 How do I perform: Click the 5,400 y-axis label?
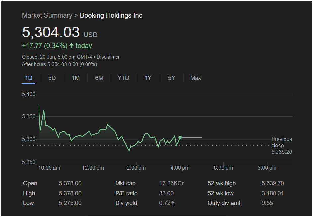[x=29, y=94]
